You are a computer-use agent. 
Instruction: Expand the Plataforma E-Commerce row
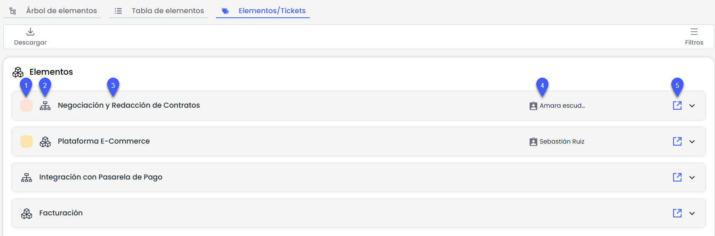pos(692,142)
